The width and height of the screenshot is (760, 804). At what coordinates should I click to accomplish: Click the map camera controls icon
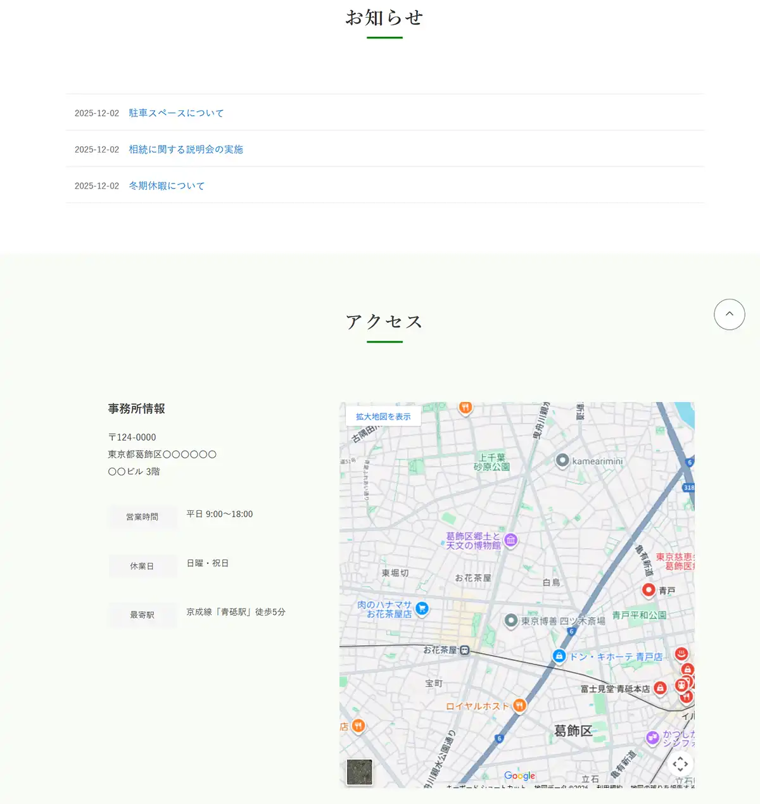point(680,764)
